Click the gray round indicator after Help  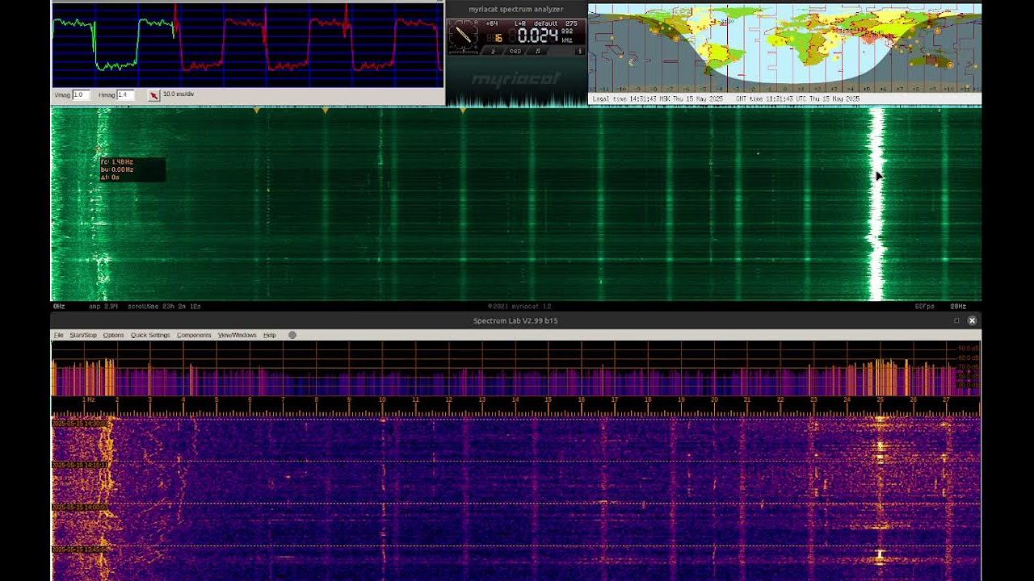(x=292, y=335)
